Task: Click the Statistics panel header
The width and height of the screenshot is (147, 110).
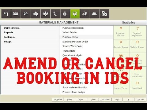Action: point(129,23)
